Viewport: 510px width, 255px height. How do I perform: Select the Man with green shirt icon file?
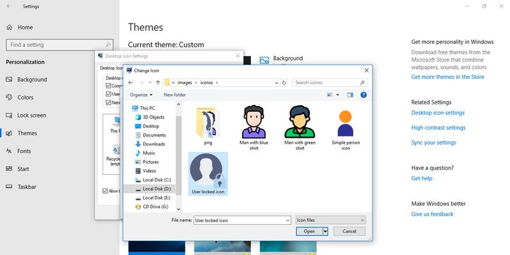click(300, 127)
